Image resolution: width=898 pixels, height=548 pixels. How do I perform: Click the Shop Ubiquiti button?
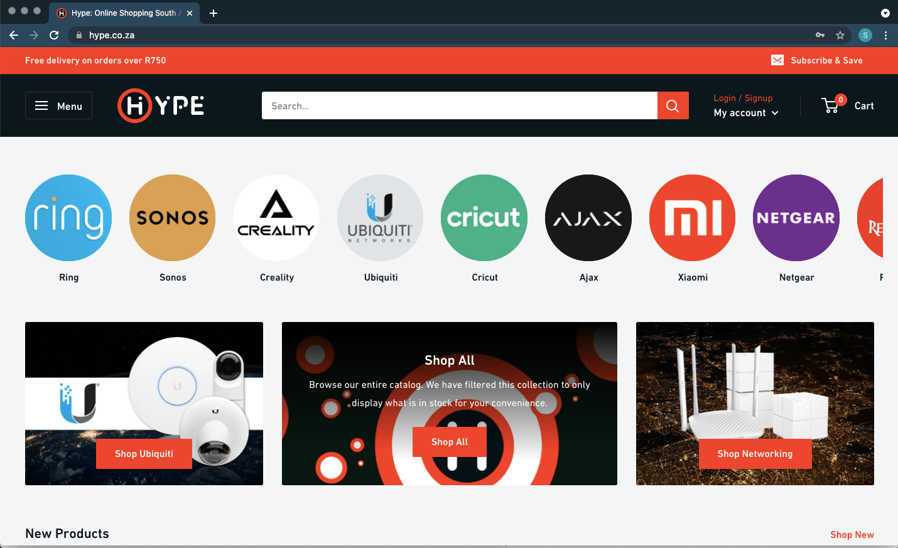point(144,454)
